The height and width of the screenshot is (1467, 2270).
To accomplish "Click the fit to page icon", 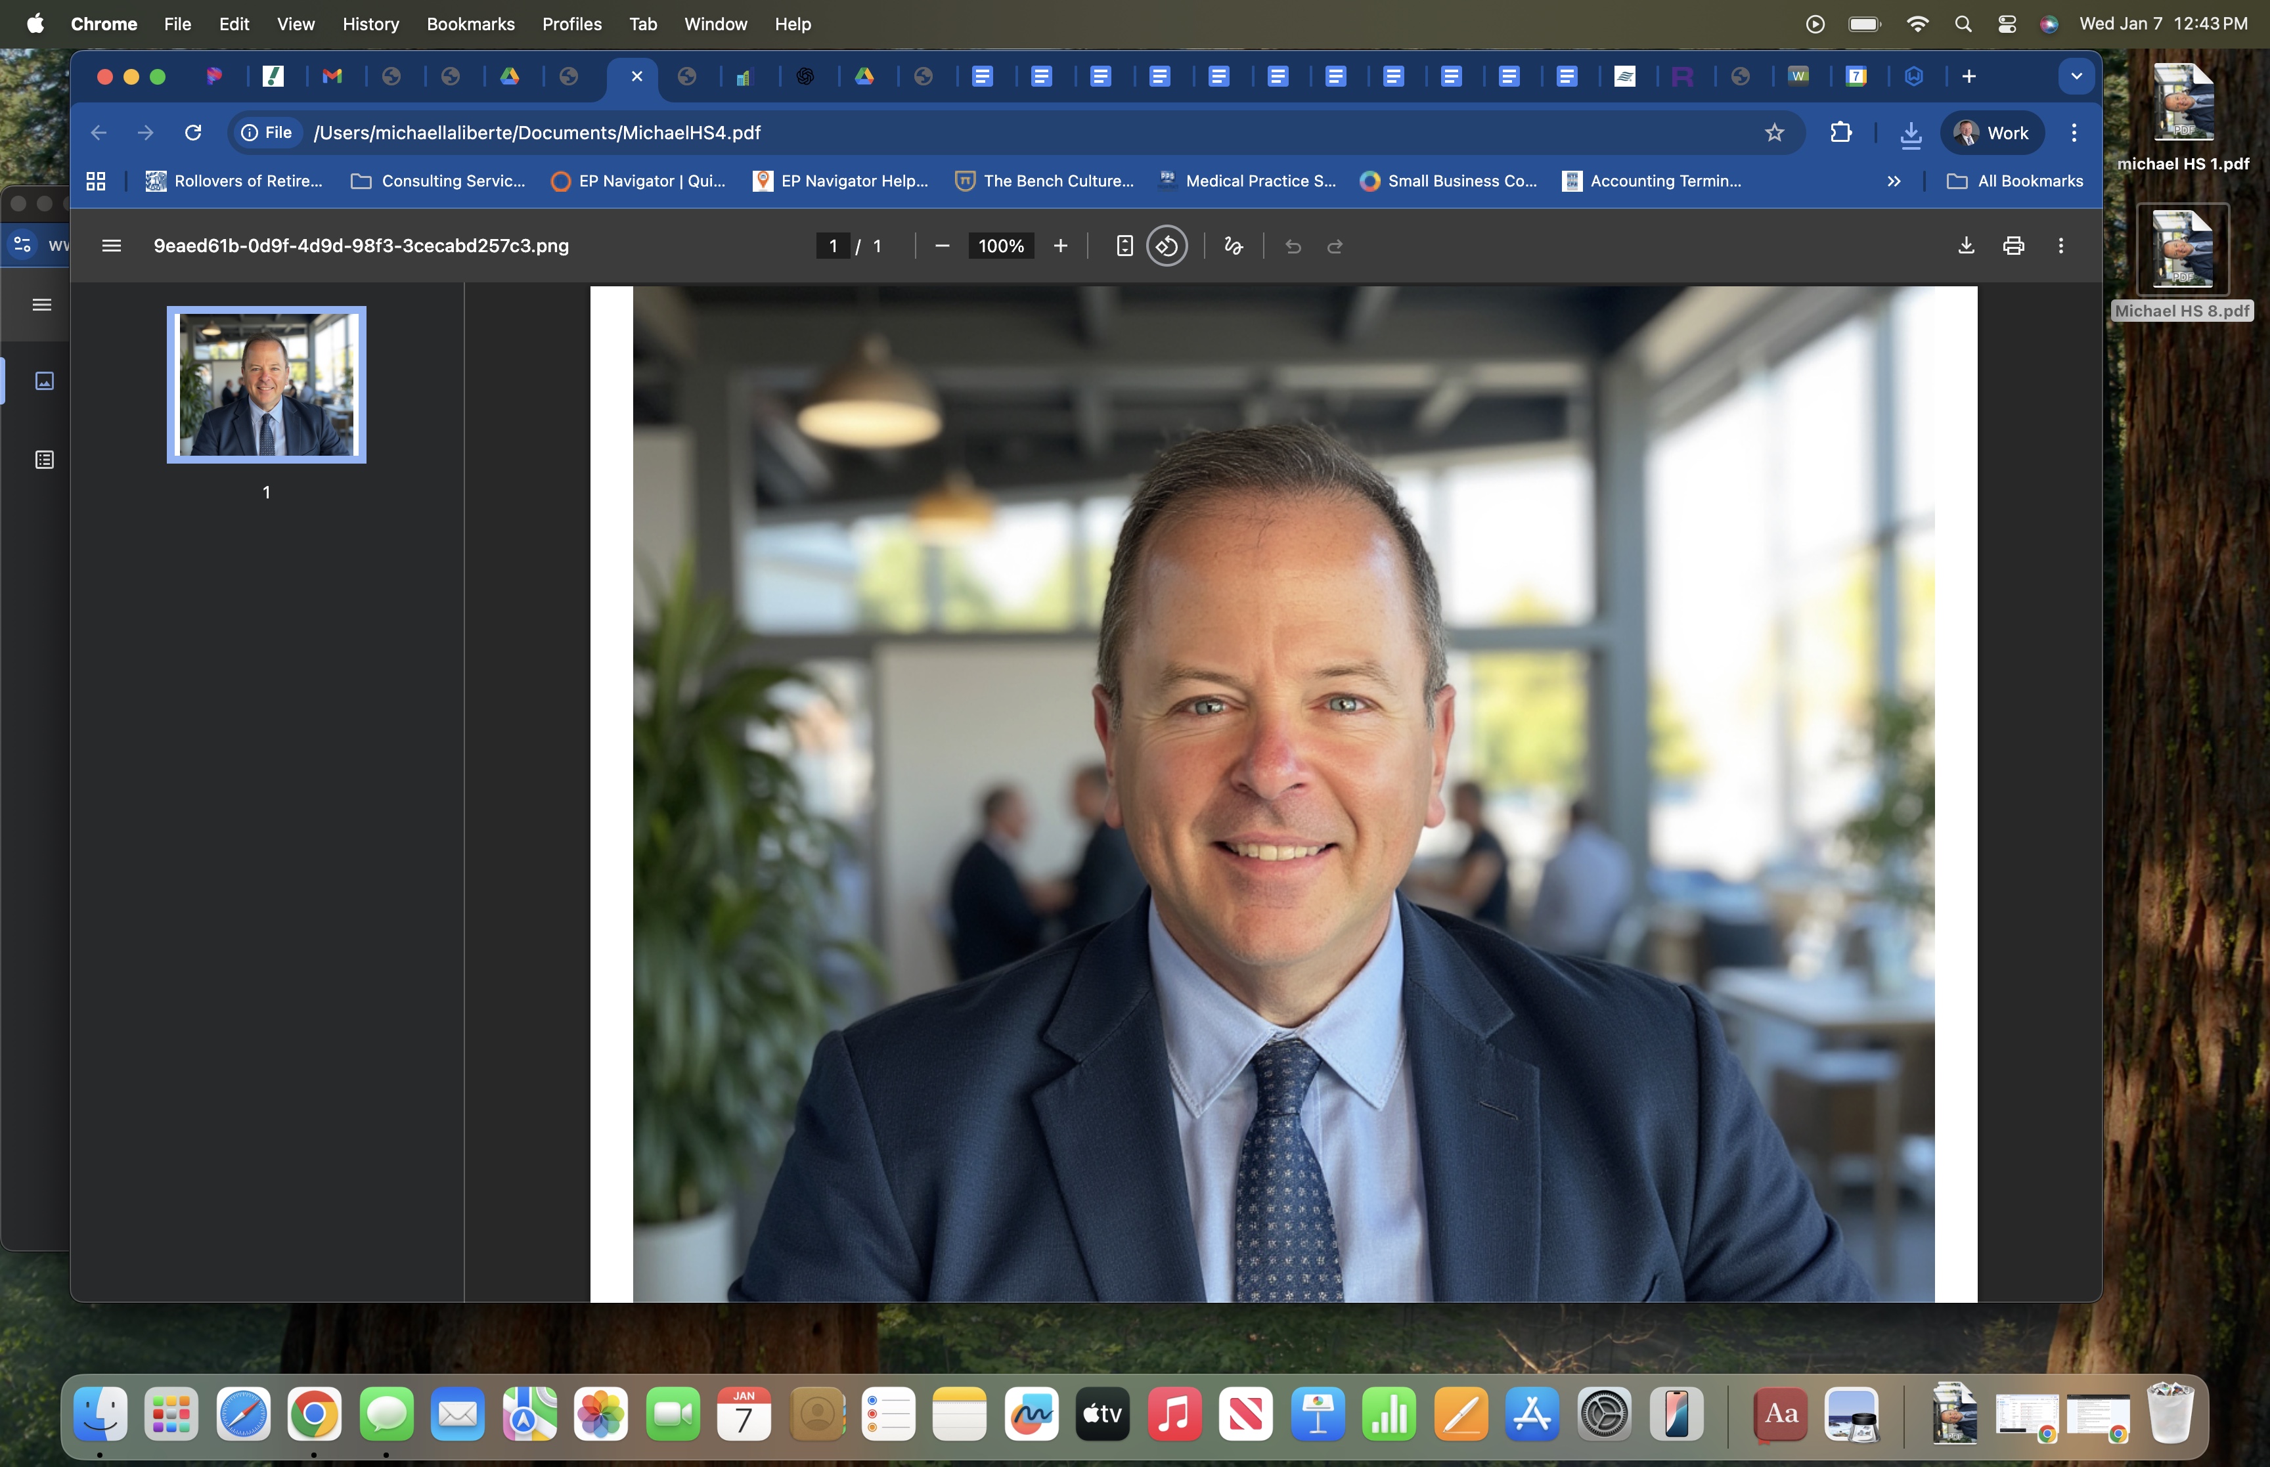I will point(1124,246).
